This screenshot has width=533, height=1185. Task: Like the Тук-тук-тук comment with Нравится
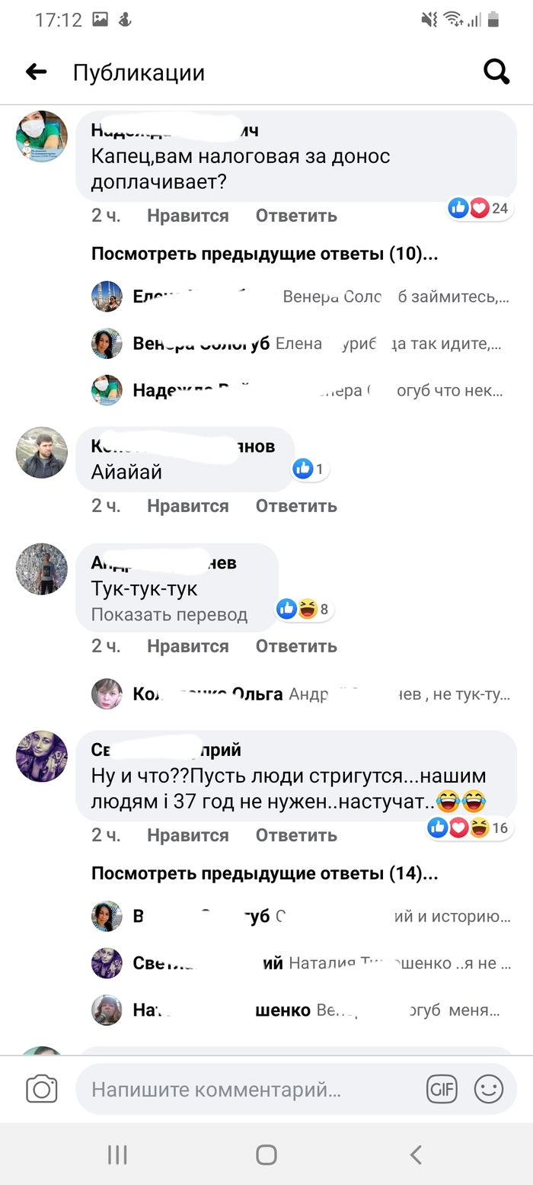(188, 646)
